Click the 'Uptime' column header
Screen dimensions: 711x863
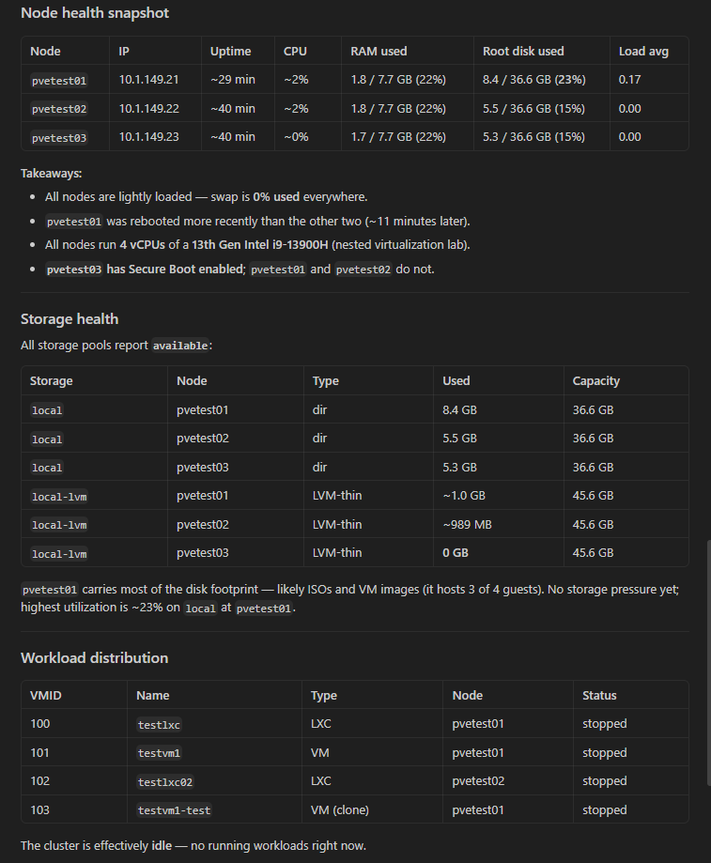pyautogui.click(x=230, y=52)
